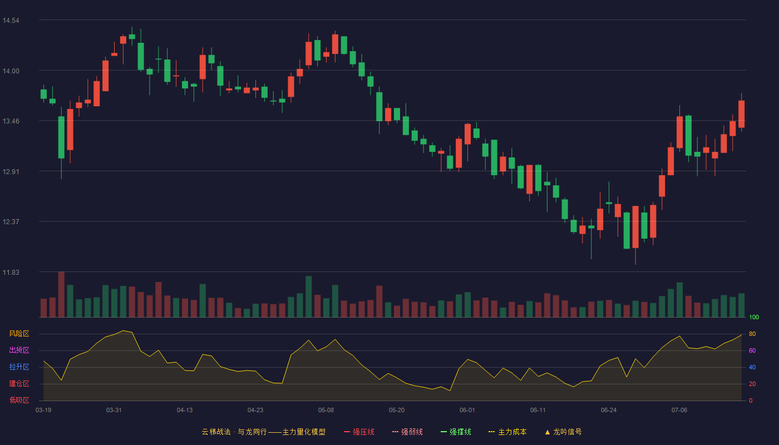Click the 03-19 date axis label
The image size is (779, 445).
click(43, 410)
